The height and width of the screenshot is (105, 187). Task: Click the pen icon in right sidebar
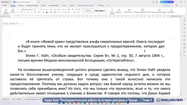click(184, 21)
